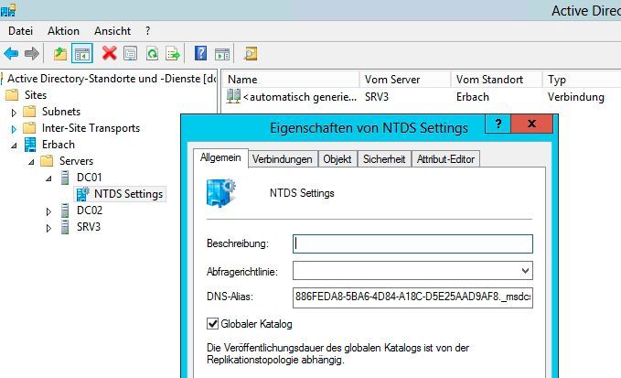Expand the DC02 server node

click(x=48, y=211)
